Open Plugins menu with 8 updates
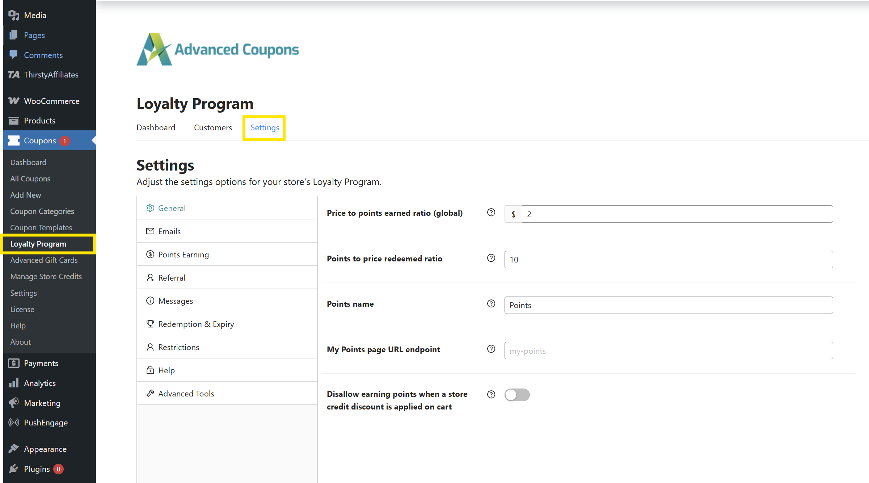 coord(37,469)
